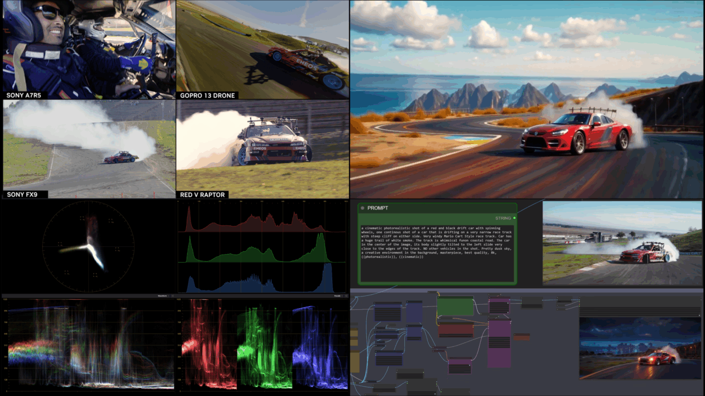Collapse the PROMPT node using its gray dot
The image size is (705, 396).
coord(362,208)
